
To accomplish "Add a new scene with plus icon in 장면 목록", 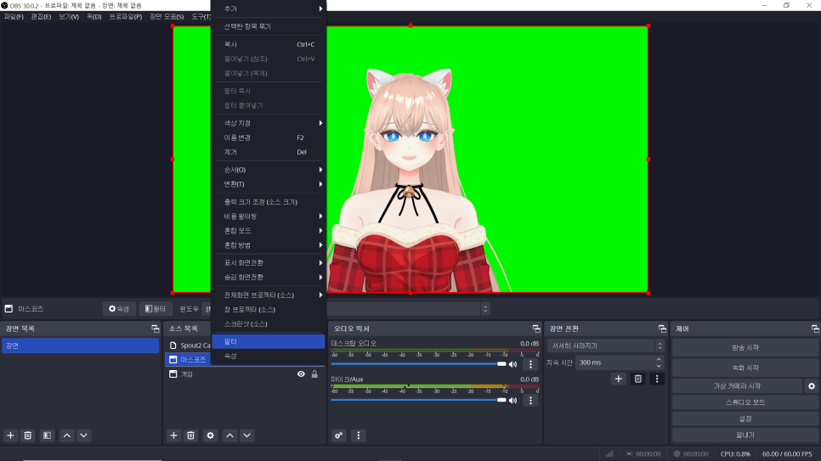I will pyautogui.click(x=10, y=436).
